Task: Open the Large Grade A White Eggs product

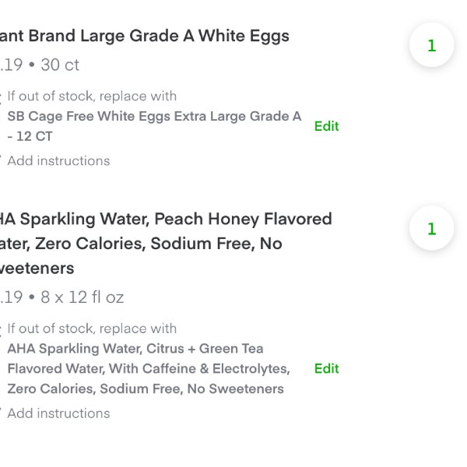Action: pos(145,36)
